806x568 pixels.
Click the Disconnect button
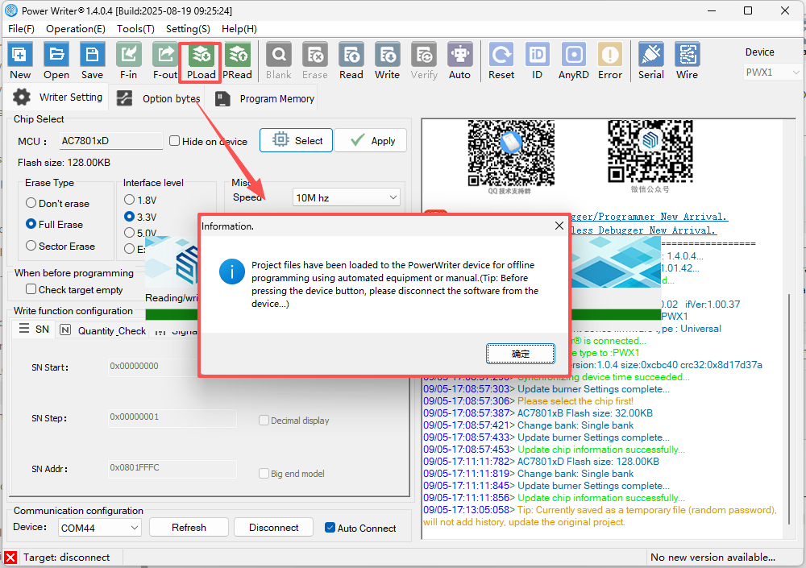point(273,528)
